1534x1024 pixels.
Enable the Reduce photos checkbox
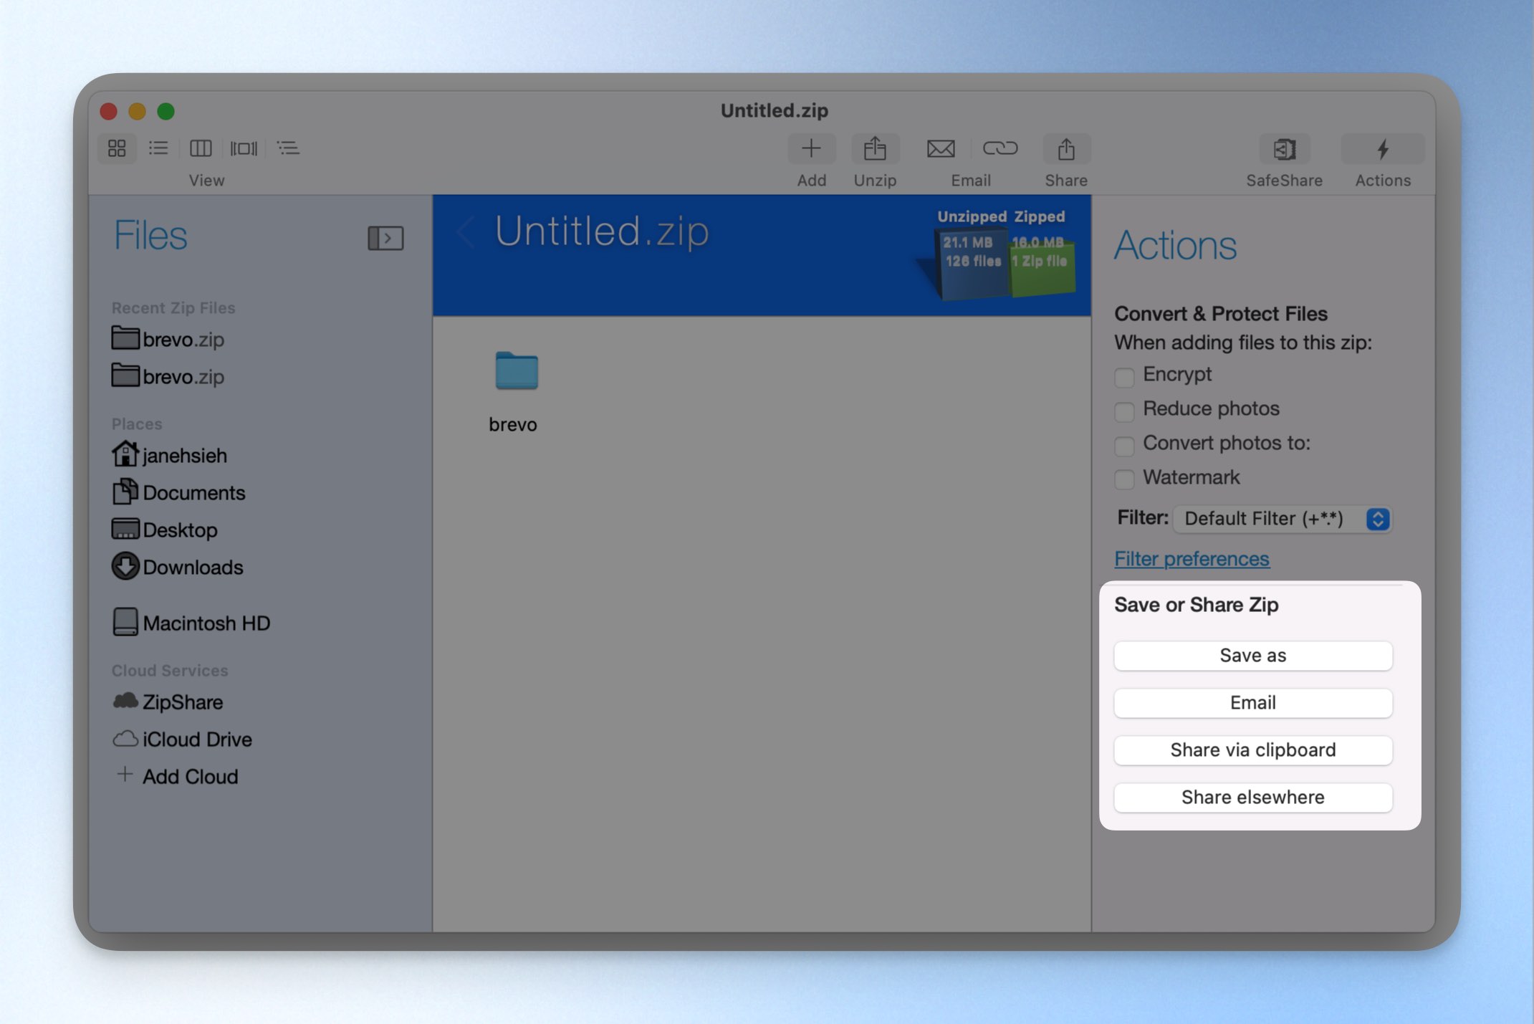[x=1124, y=411]
